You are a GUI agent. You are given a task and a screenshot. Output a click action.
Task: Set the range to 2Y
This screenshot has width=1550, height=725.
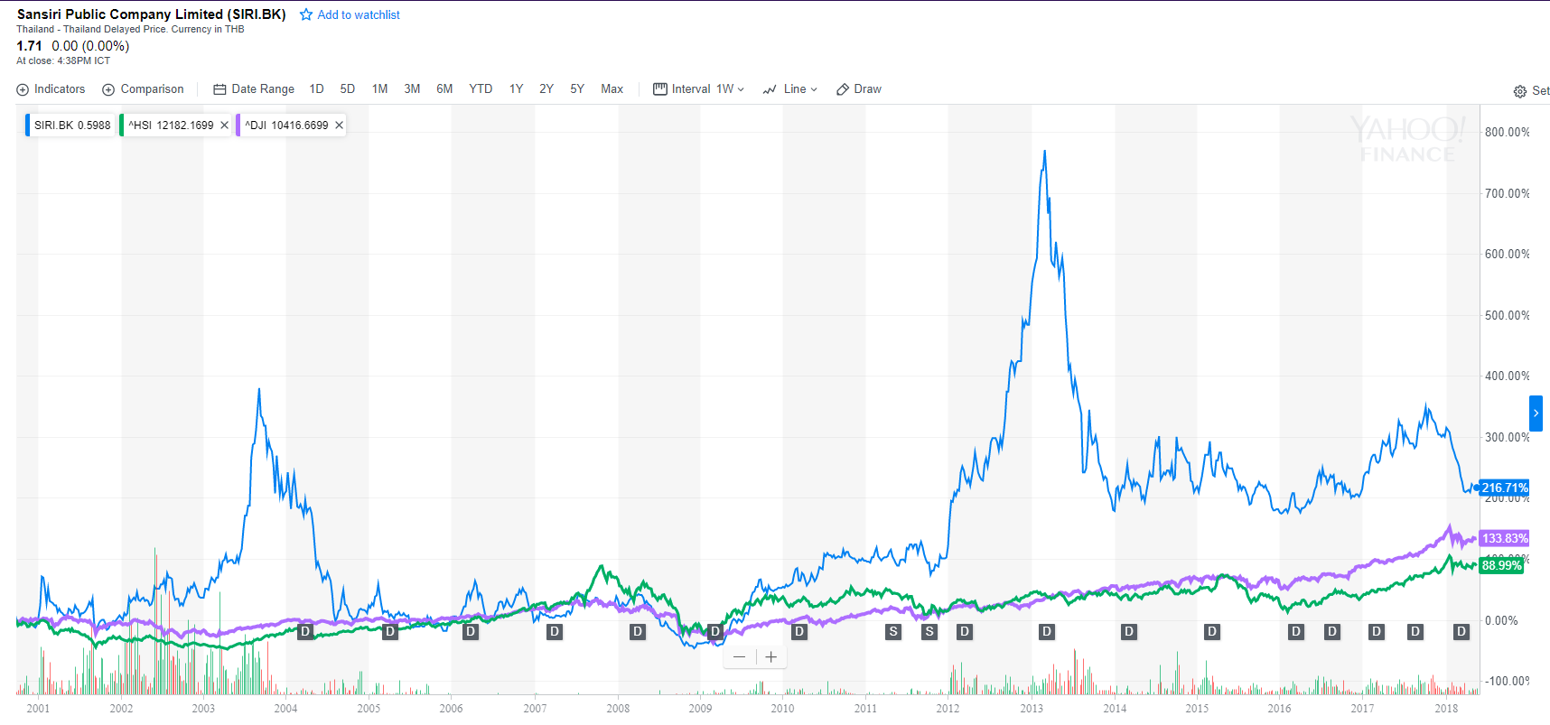click(546, 89)
